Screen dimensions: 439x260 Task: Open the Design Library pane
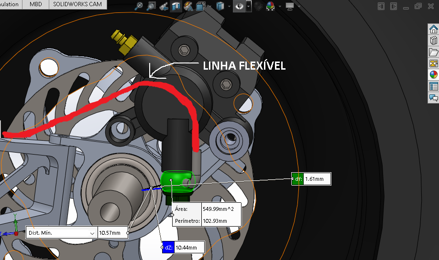point(433,40)
